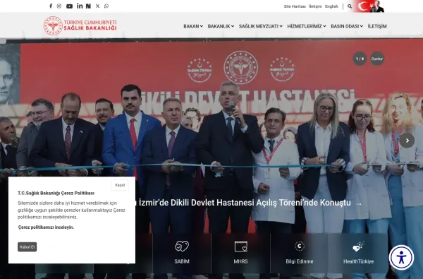Click the cookie policy heading text
This screenshot has height=279, width=423.
[x=56, y=193]
